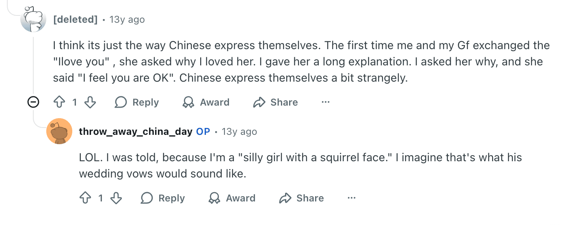Screen dimensions: 566x225
Task: Collapse the deleted user's comment thread
Action: coord(33,102)
